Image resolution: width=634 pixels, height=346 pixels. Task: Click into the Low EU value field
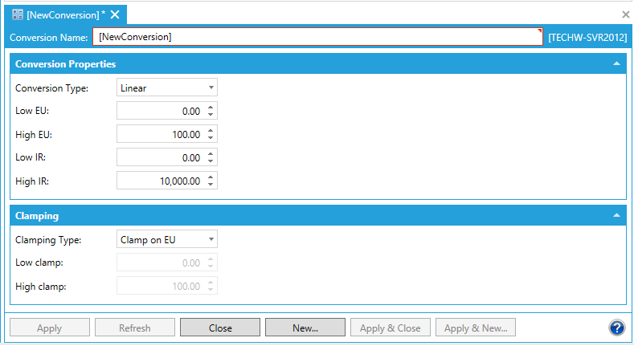click(159, 111)
